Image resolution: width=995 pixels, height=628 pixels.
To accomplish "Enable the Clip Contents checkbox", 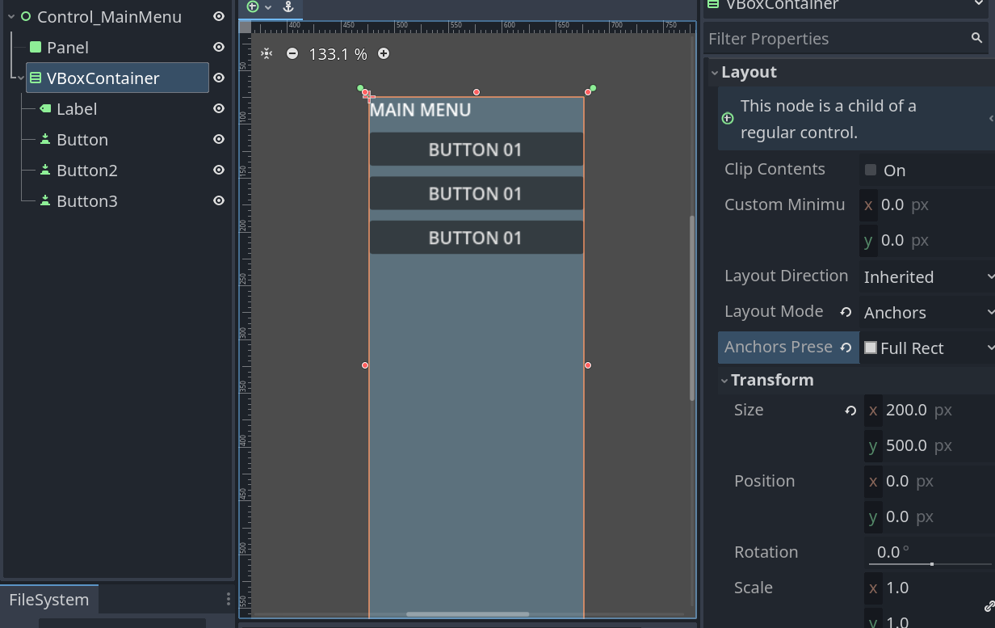I will (x=871, y=170).
